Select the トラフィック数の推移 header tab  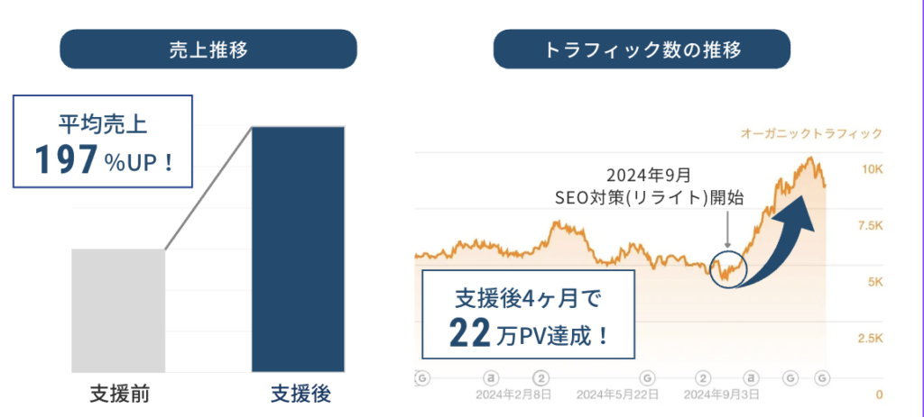coord(642,50)
